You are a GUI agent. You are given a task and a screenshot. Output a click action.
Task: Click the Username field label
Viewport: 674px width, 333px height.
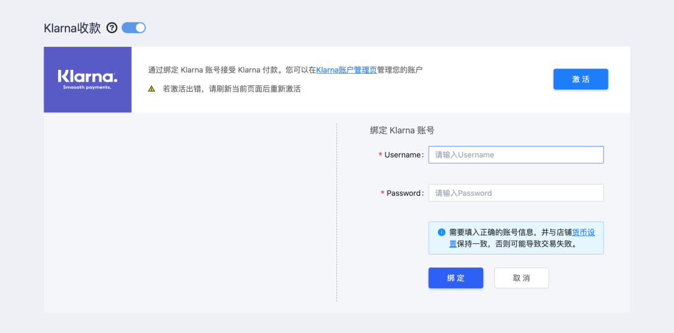pos(401,155)
